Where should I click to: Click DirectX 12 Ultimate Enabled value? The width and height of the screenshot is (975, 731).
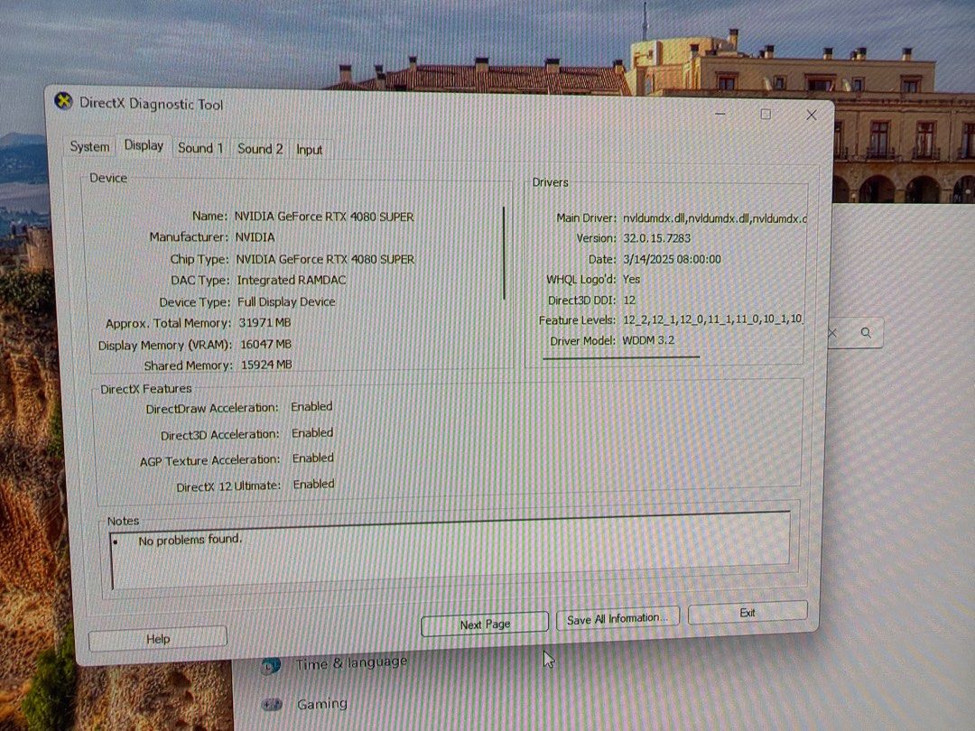[313, 484]
